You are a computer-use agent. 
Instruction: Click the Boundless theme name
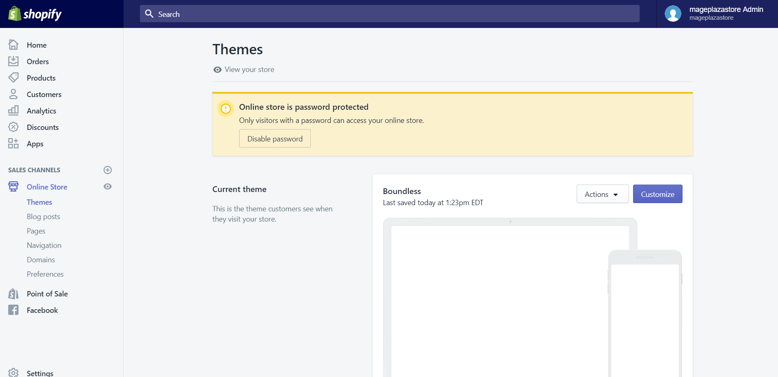[402, 191]
